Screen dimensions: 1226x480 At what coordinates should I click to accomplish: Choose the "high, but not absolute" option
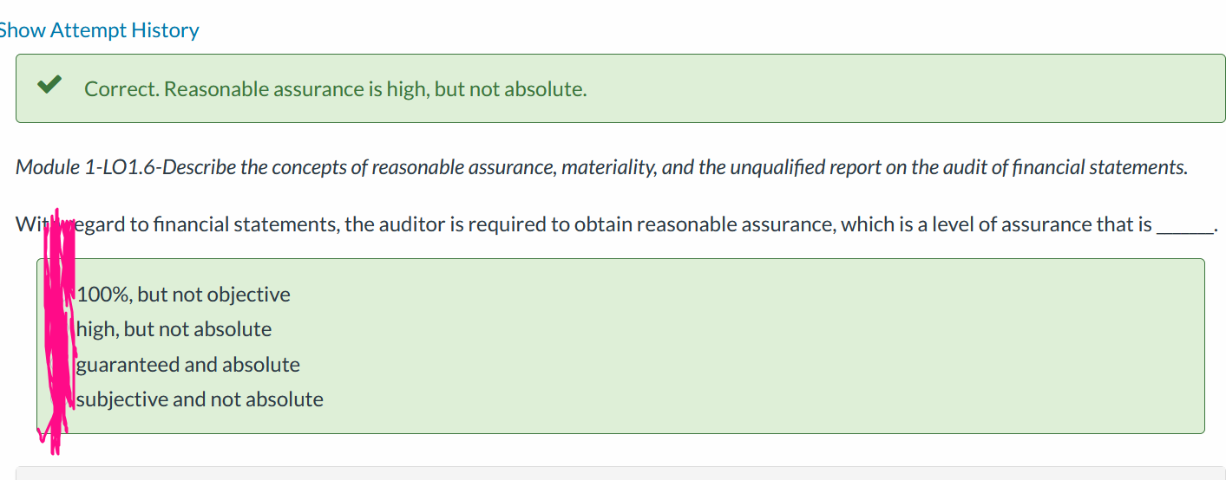[174, 329]
